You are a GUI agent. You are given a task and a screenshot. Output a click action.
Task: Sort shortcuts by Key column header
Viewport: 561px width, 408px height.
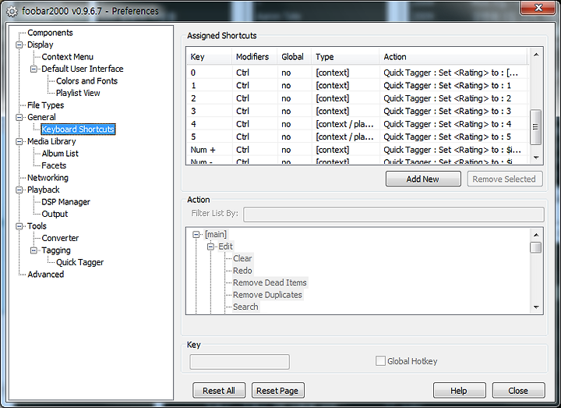click(x=209, y=57)
